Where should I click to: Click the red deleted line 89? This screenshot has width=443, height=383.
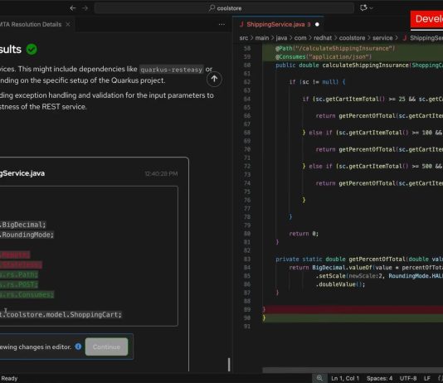(x=353, y=309)
